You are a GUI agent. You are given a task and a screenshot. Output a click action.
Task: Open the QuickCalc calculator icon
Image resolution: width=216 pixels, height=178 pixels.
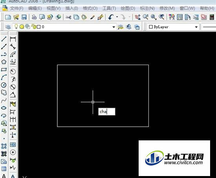click(212, 17)
